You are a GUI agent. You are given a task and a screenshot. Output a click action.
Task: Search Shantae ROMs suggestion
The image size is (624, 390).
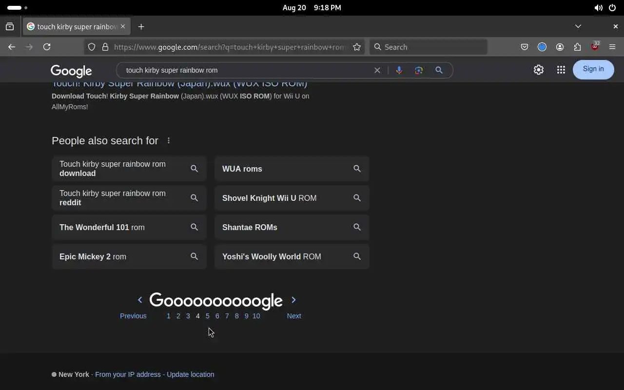coord(292,227)
